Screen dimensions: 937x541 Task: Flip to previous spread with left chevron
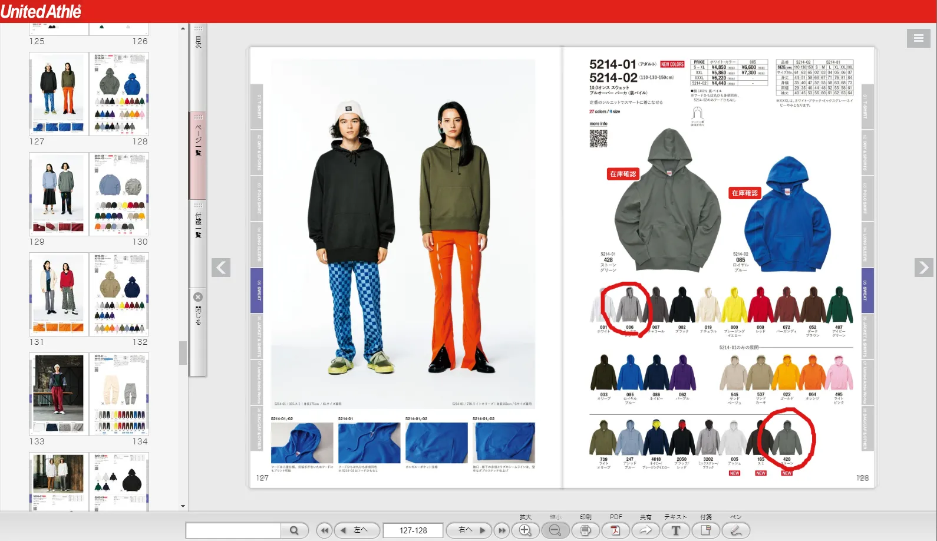tap(221, 268)
